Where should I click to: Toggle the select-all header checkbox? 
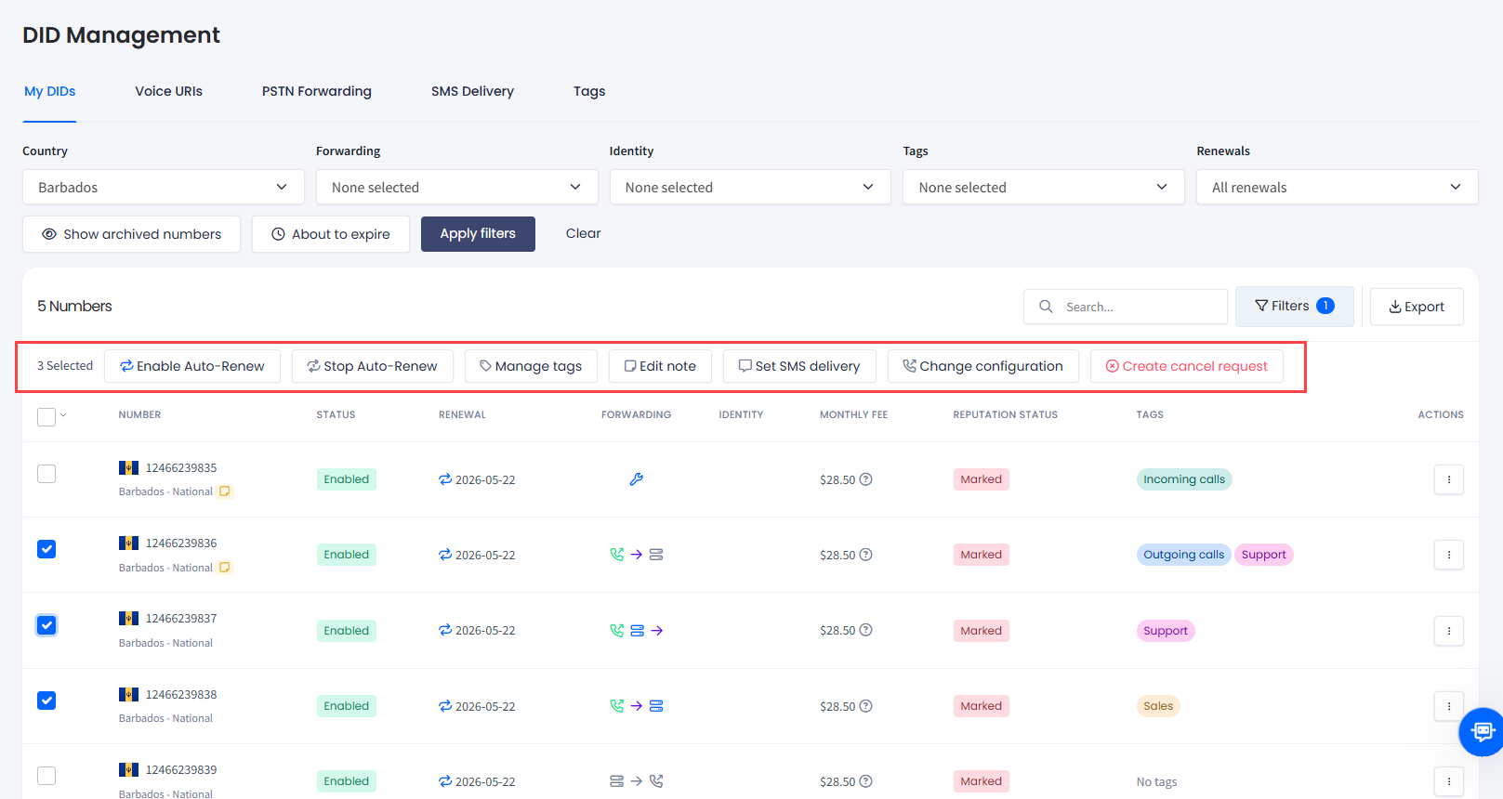pos(46,417)
